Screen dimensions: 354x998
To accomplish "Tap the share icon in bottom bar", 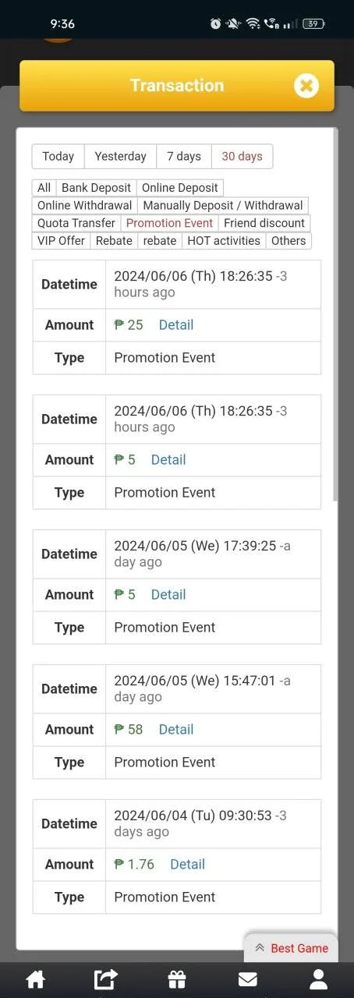I will [x=105, y=979].
